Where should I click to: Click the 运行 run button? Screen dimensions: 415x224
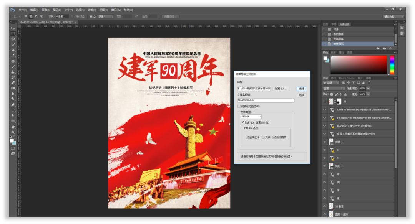pyautogui.click(x=302, y=89)
